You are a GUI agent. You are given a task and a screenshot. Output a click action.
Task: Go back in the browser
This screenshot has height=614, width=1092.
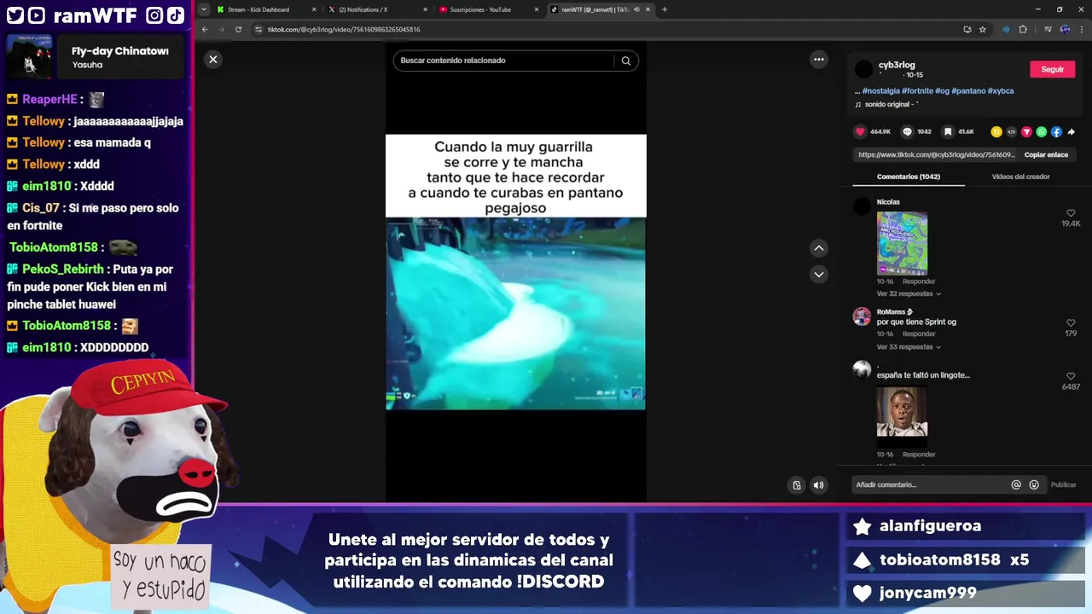pos(205,29)
